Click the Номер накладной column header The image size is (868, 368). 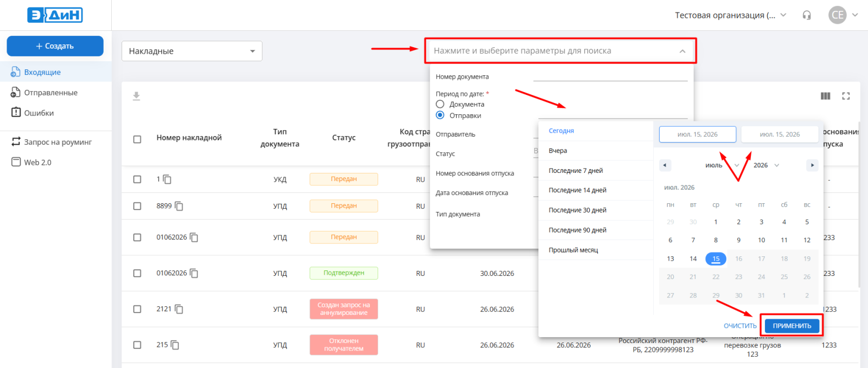click(x=189, y=138)
